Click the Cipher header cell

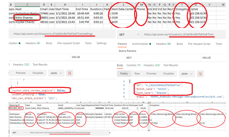[196, 9]
